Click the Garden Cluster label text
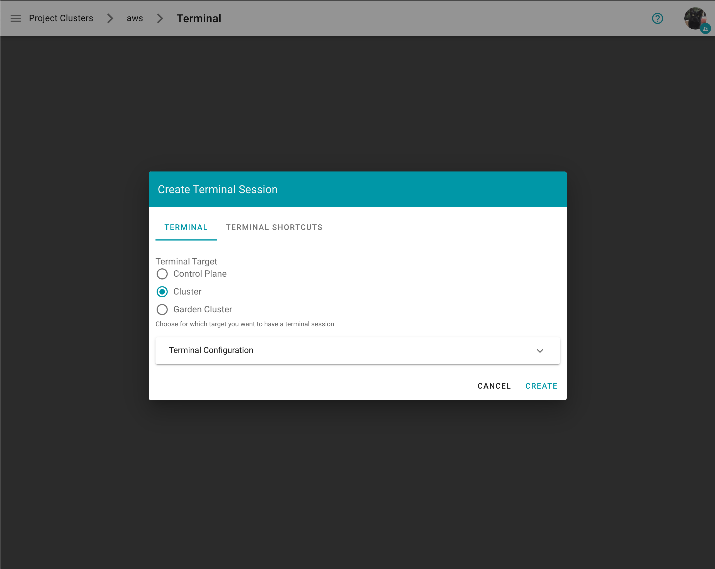715x569 pixels. [x=203, y=310]
